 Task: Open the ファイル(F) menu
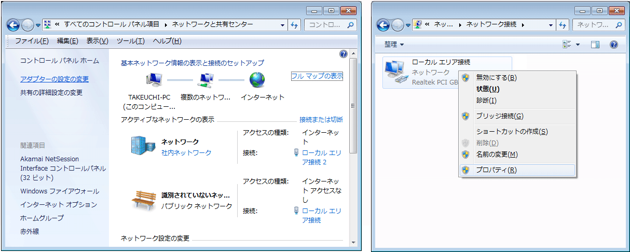(x=32, y=41)
